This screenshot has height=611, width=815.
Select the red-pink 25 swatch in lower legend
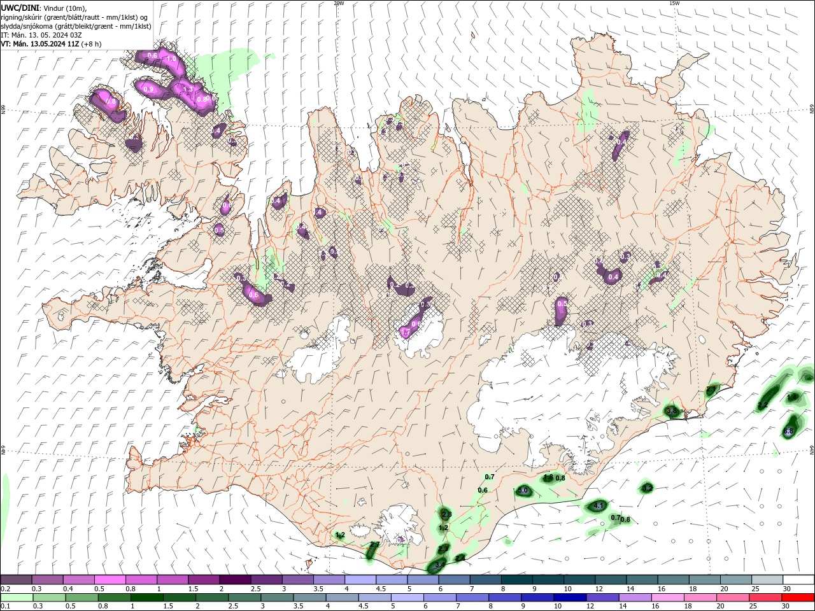[764, 598]
